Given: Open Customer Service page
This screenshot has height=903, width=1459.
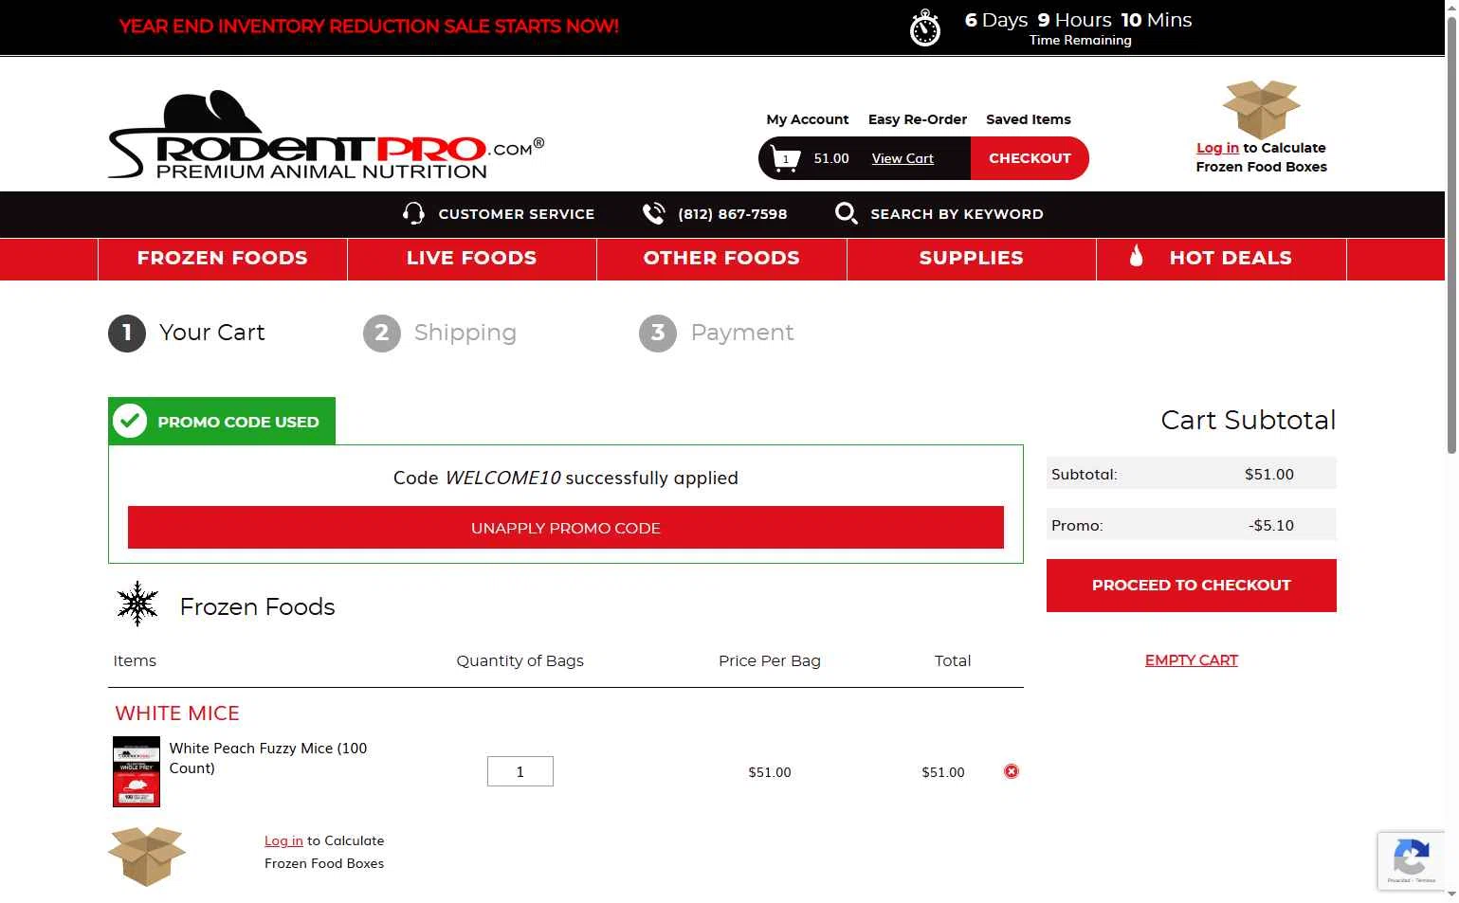Looking at the screenshot, I should click(517, 214).
